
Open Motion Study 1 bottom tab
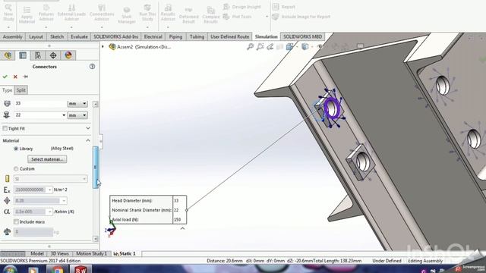91,253
